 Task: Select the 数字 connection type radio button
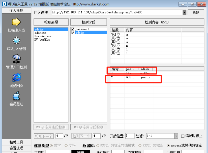pyautogui.click(x=51, y=146)
